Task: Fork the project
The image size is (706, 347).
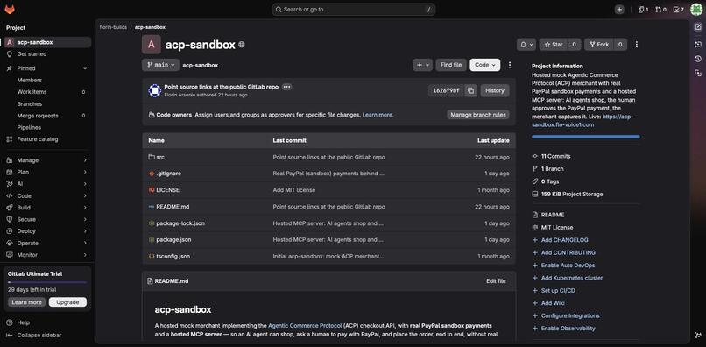Action: click(599, 45)
